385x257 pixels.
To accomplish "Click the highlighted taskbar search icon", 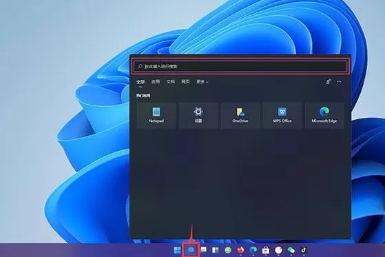I will click(191, 250).
